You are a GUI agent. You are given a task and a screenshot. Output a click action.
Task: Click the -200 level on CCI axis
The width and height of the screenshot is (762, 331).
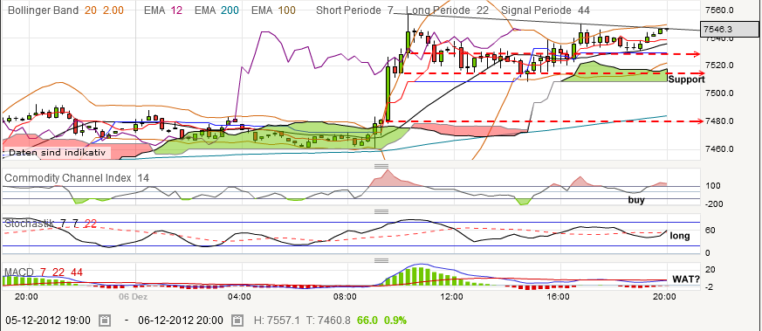pos(713,204)
